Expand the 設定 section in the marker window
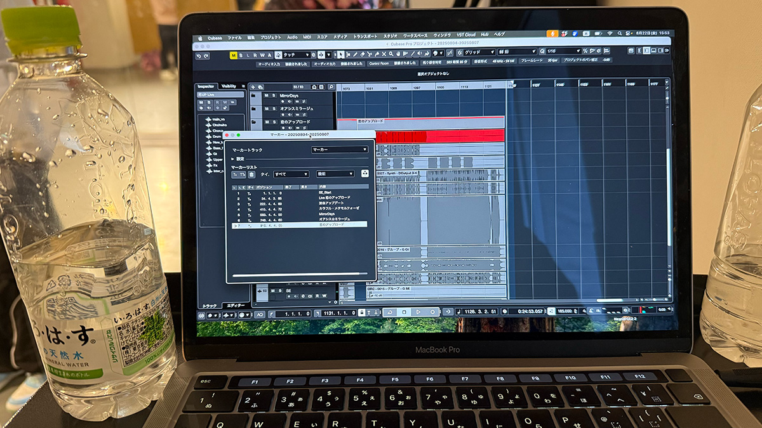Image resolution: width=762 pixels, height=428 pixels. pos(239,159)
